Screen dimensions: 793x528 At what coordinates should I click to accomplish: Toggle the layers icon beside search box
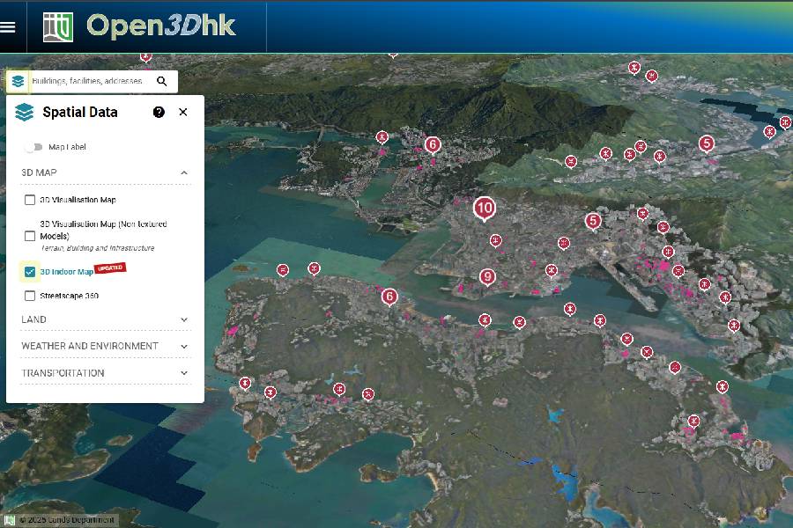18,81
